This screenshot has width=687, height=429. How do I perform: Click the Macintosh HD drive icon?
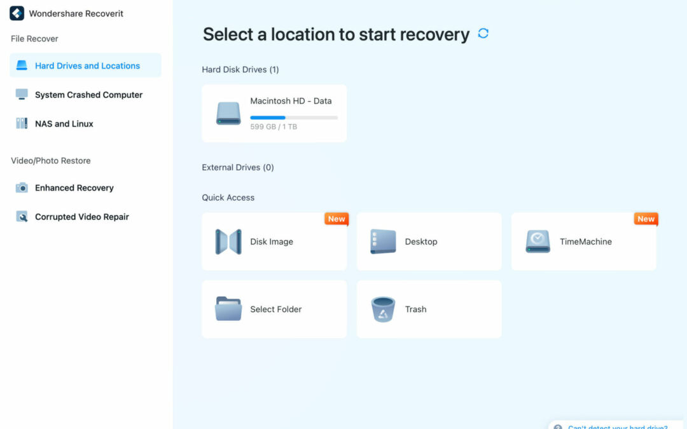[228, 113]
